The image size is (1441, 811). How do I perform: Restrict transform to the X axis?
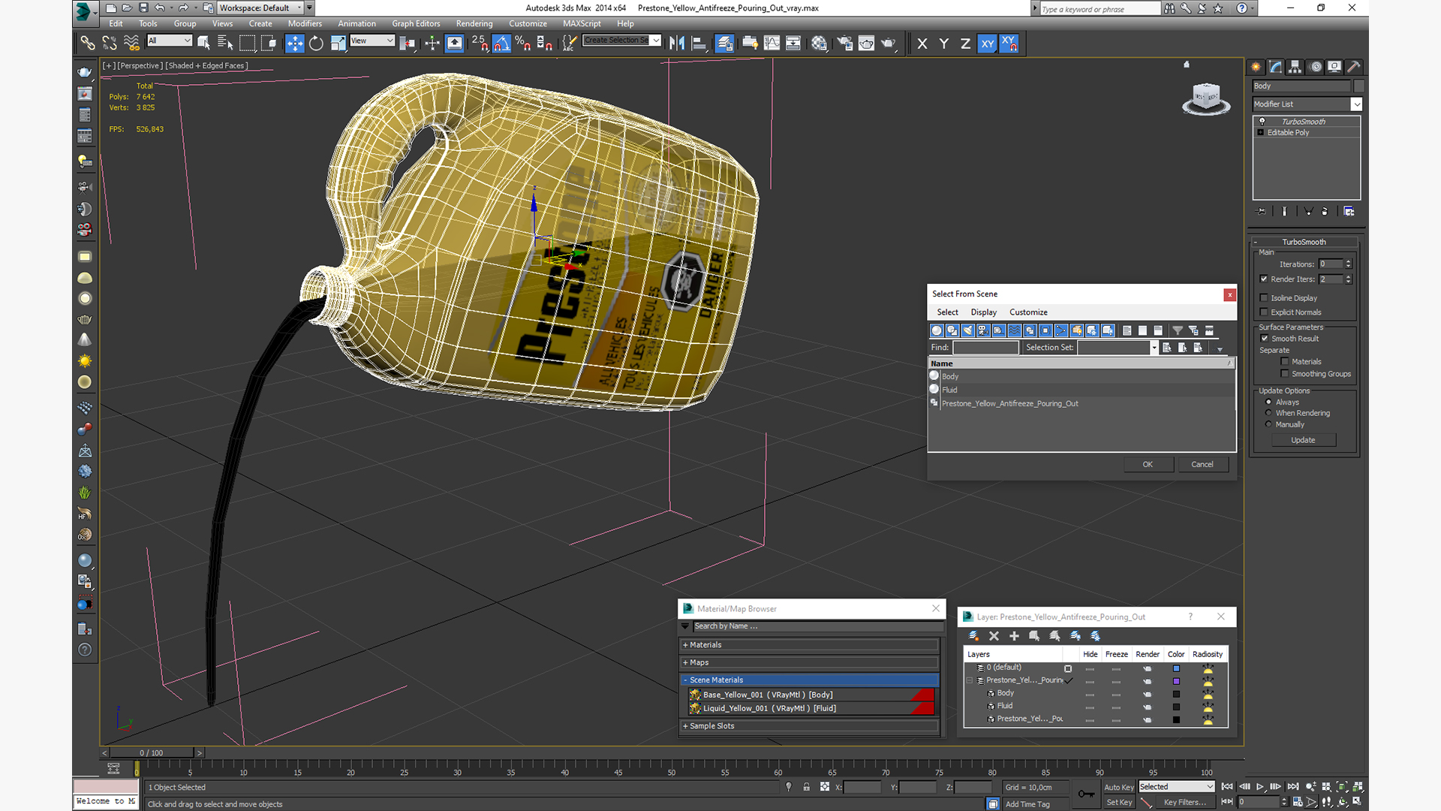click(922, 44)
